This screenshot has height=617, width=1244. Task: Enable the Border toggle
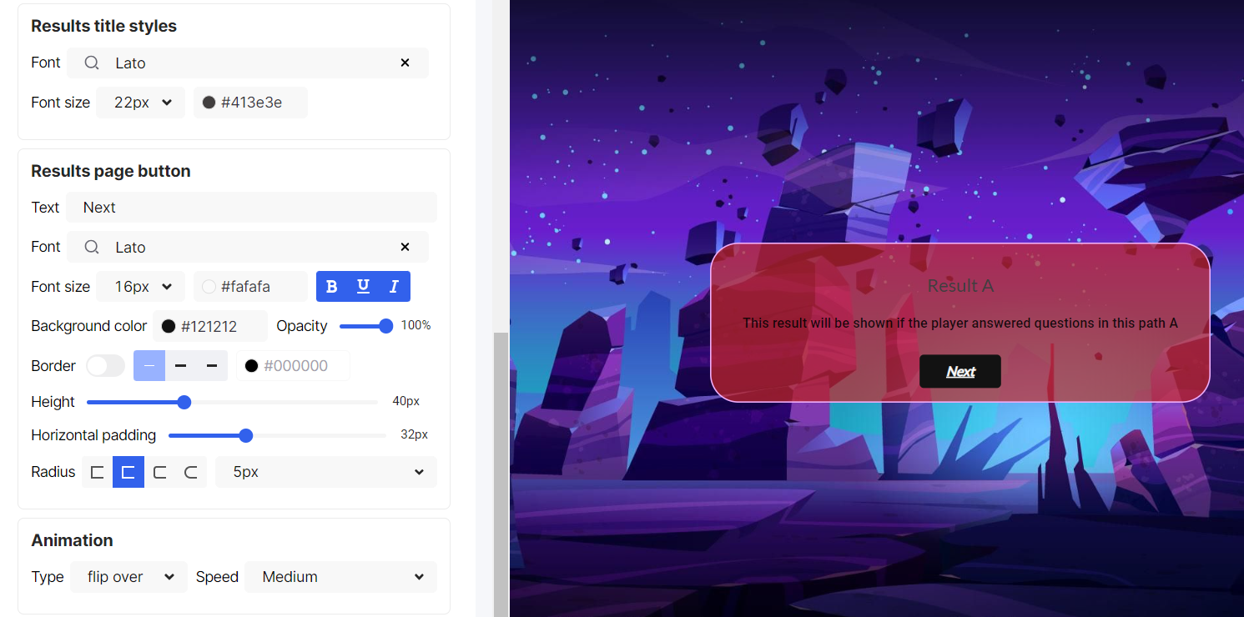(105, 366)
